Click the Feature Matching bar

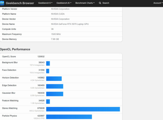point(48,101)
